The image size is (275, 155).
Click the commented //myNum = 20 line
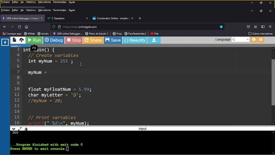(x=45, y=101)
